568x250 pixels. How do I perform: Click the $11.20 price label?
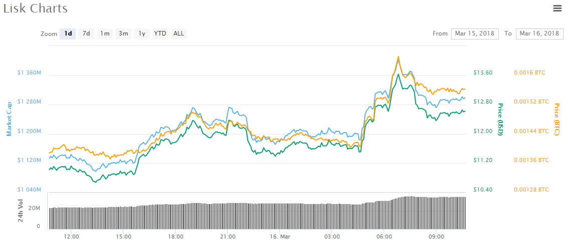tap(483, 160)
